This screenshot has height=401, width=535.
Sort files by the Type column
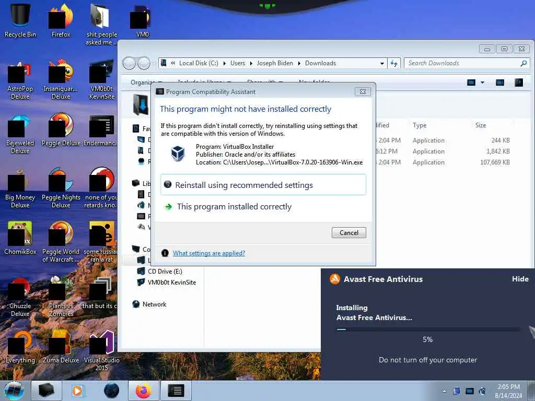440,125
